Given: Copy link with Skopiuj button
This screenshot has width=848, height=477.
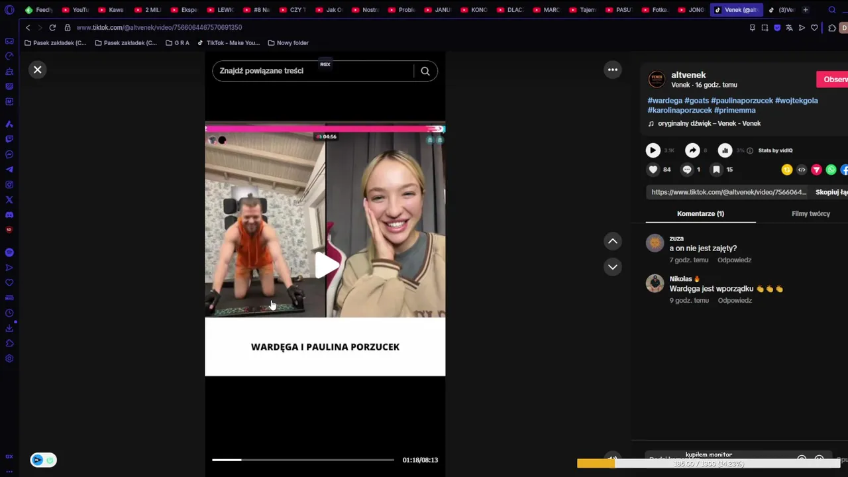Looking at the screenshot, I should point(831,192).
